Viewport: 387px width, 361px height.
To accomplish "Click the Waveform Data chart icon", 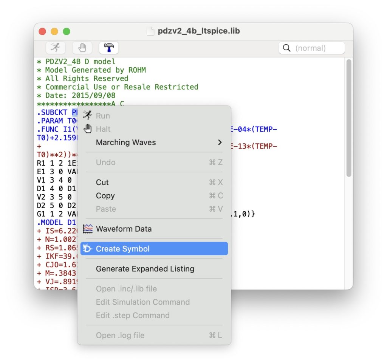I will [x=88, y=229].
